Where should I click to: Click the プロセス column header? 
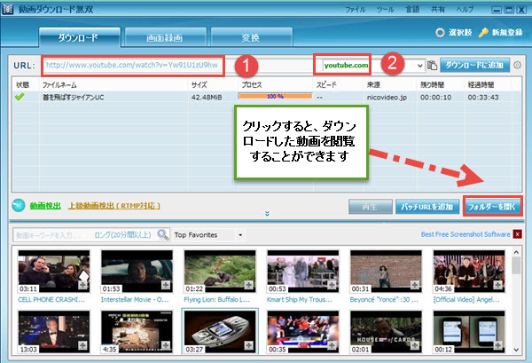(276, 85)
